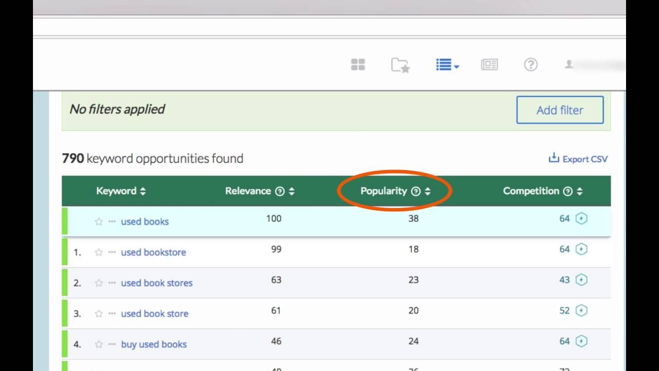The height and width of the screenshot is (371, 659).
Task: Open the 'used book stores' keyword link
Action: (157, 283)
